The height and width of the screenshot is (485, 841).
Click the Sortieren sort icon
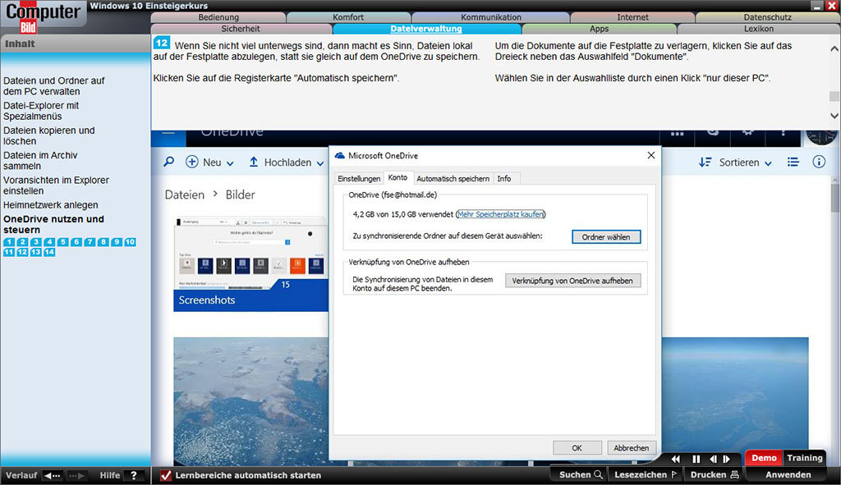705,162
